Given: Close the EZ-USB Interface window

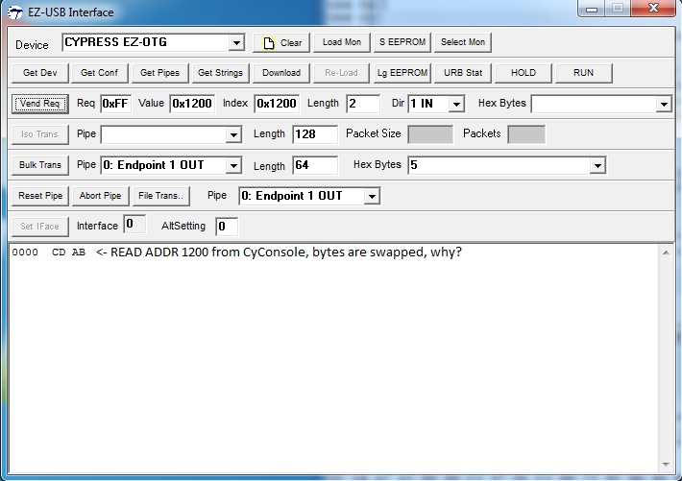Looking at the screenshot, I should click(653, 8).
